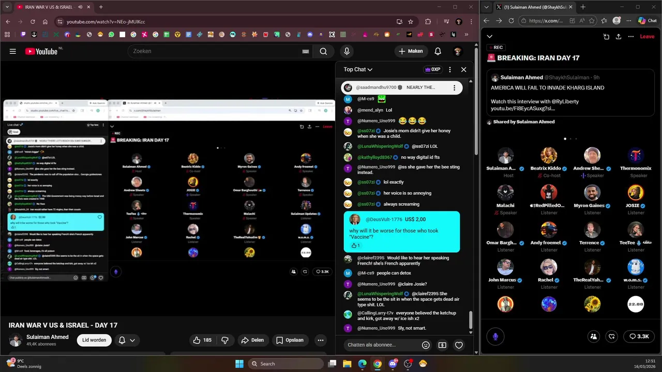
Task: Click the Windows taskbar Search box
Action: (287, 364)
